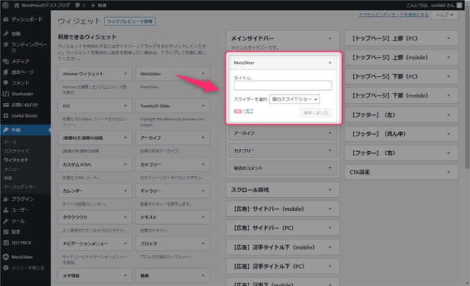Open the ダッシュボード menu icon

coord(6,19)
